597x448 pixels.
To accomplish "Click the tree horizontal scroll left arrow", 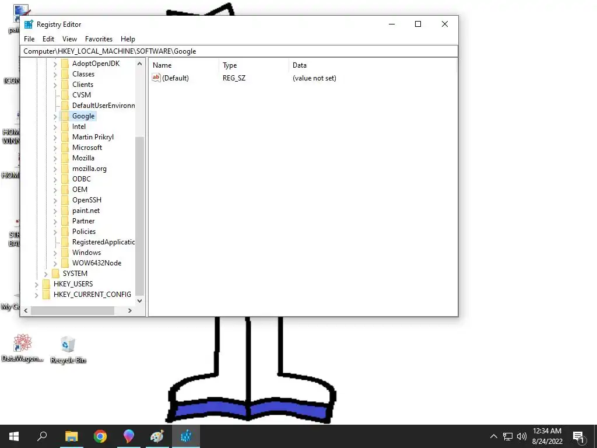I will pos(26,310).
